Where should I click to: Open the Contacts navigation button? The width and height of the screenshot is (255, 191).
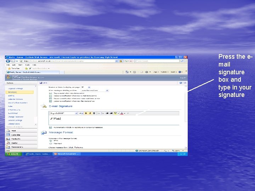tap(21, 139)
